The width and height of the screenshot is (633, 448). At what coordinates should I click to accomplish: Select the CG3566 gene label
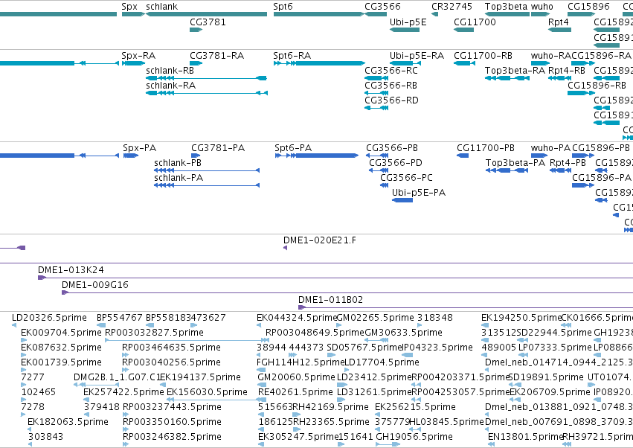pos(382,7)
